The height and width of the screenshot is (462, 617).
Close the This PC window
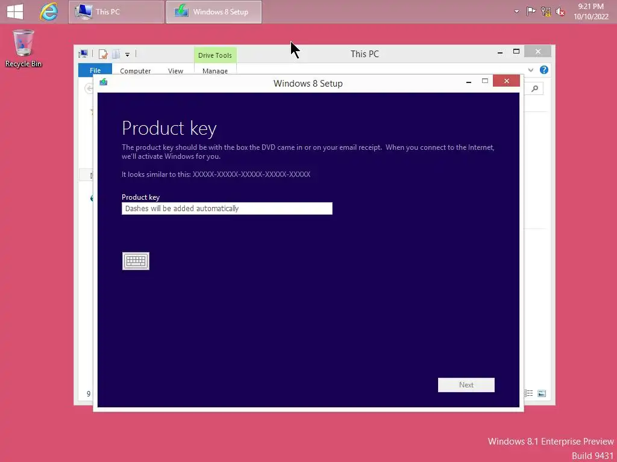(x=538, y=52)
